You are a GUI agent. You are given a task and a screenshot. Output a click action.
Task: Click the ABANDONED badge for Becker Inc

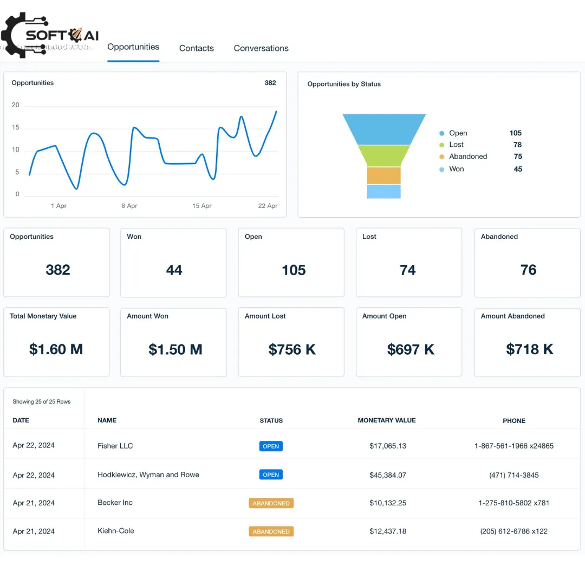click(x=271, y=503)
